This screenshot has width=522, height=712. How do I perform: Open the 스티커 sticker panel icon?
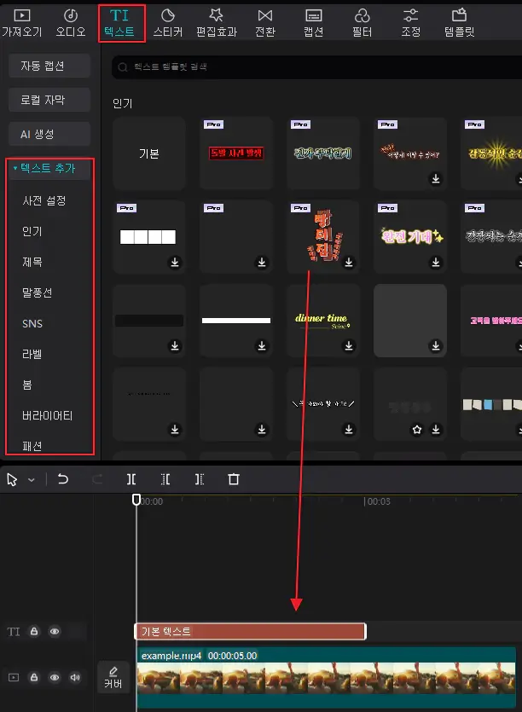pyautogui.click(x=168, y=23)
